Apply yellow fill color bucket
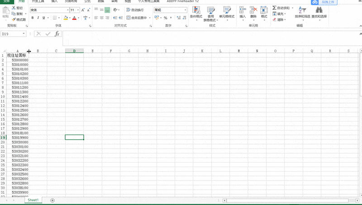The image size is (362, 205). tap(66, 18)
